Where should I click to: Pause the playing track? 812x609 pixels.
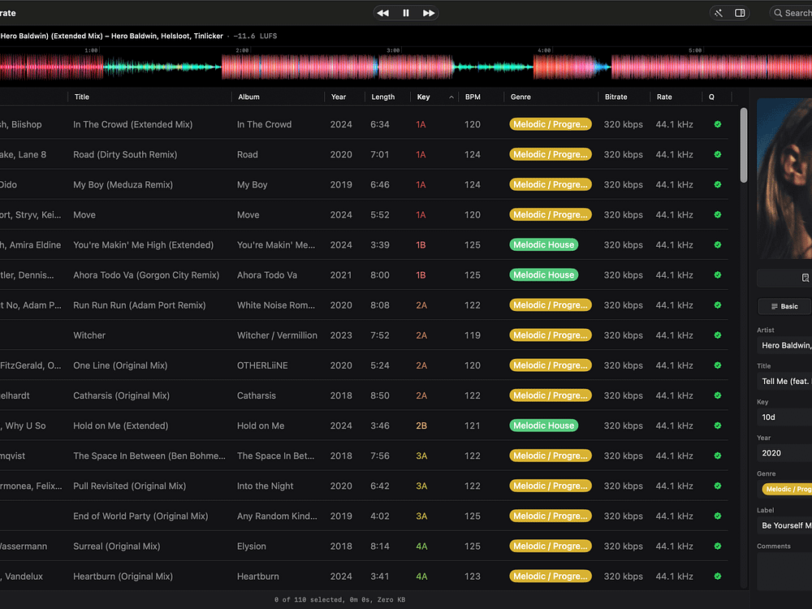tap(406, 13)
